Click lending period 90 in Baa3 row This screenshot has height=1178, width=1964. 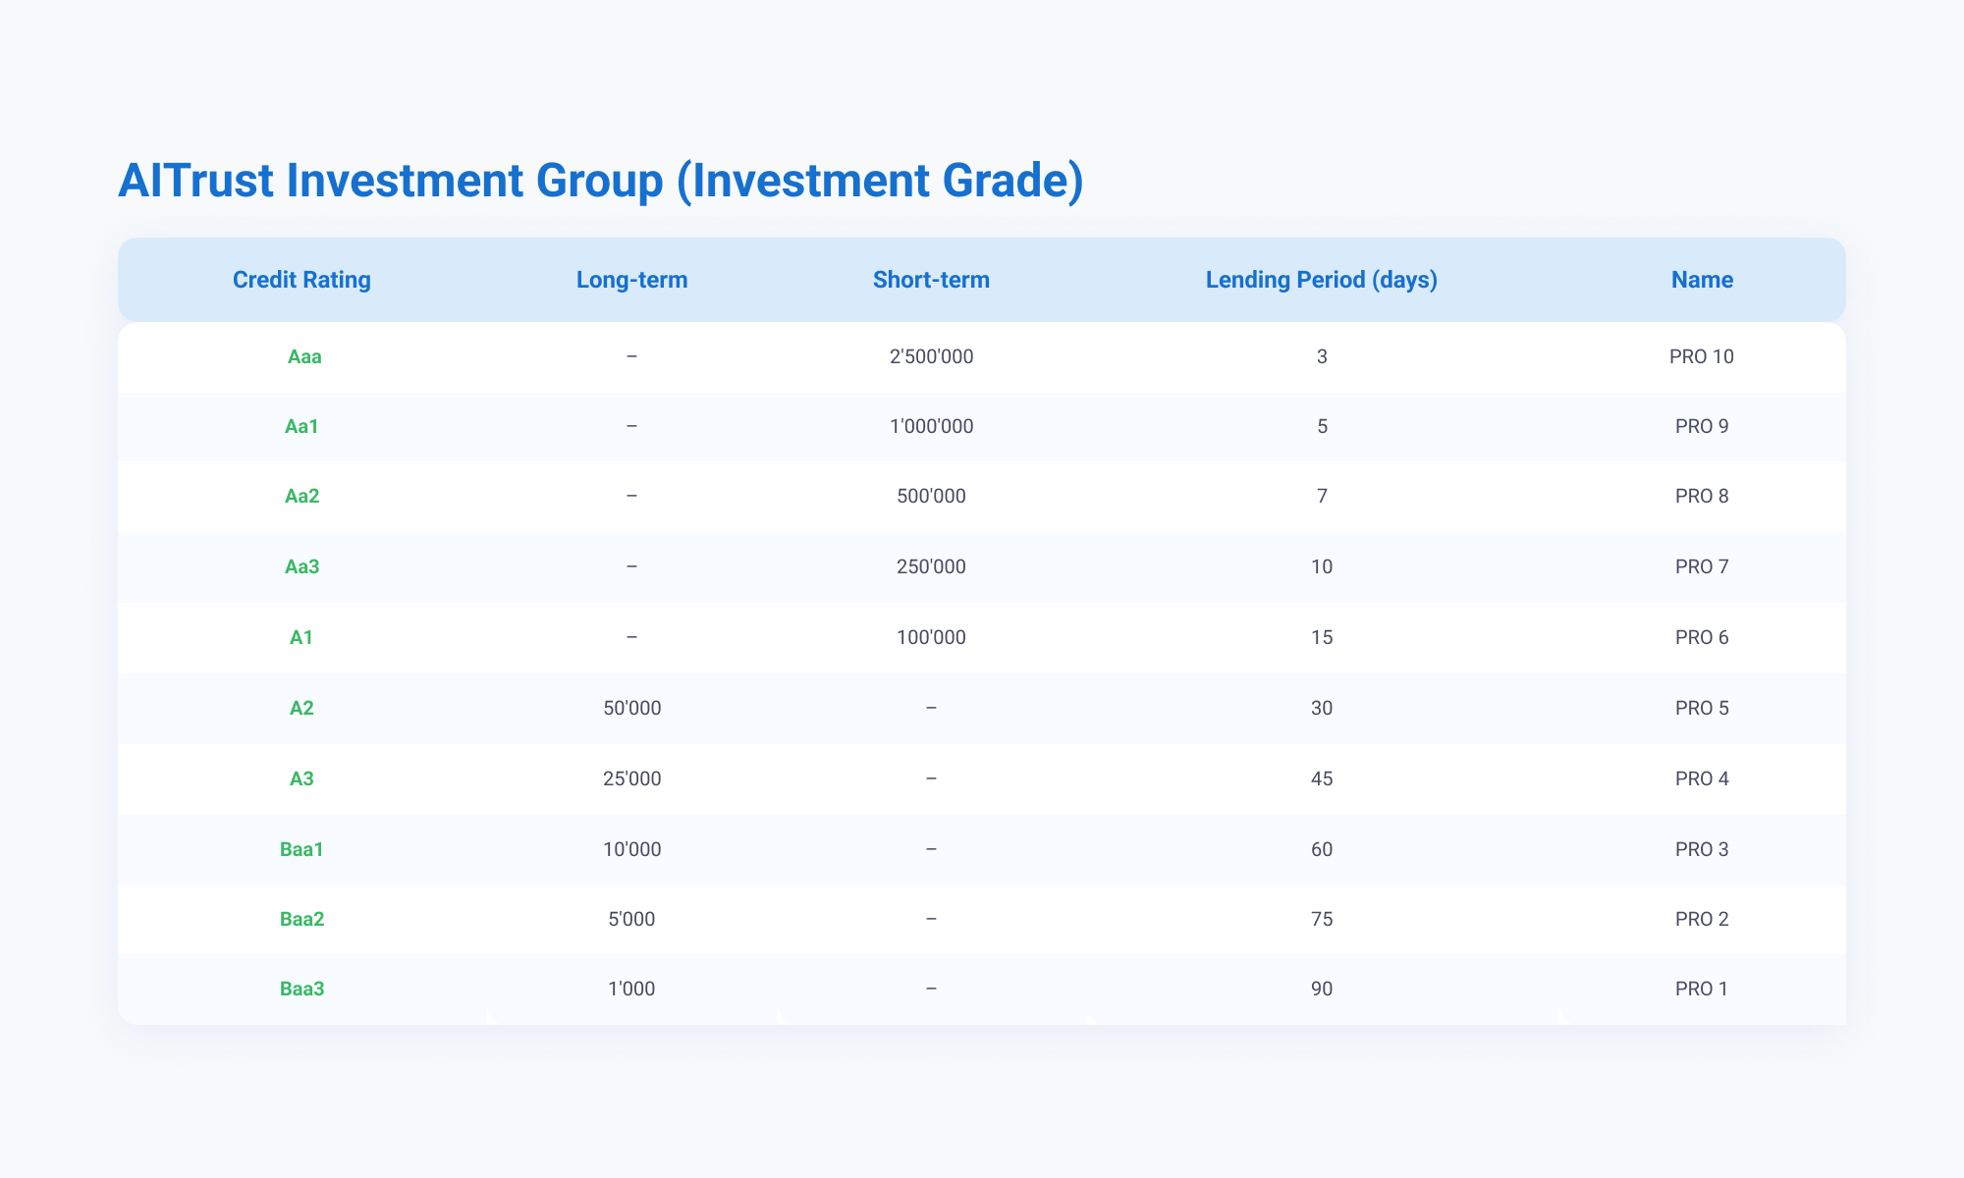coord(1322,989)
